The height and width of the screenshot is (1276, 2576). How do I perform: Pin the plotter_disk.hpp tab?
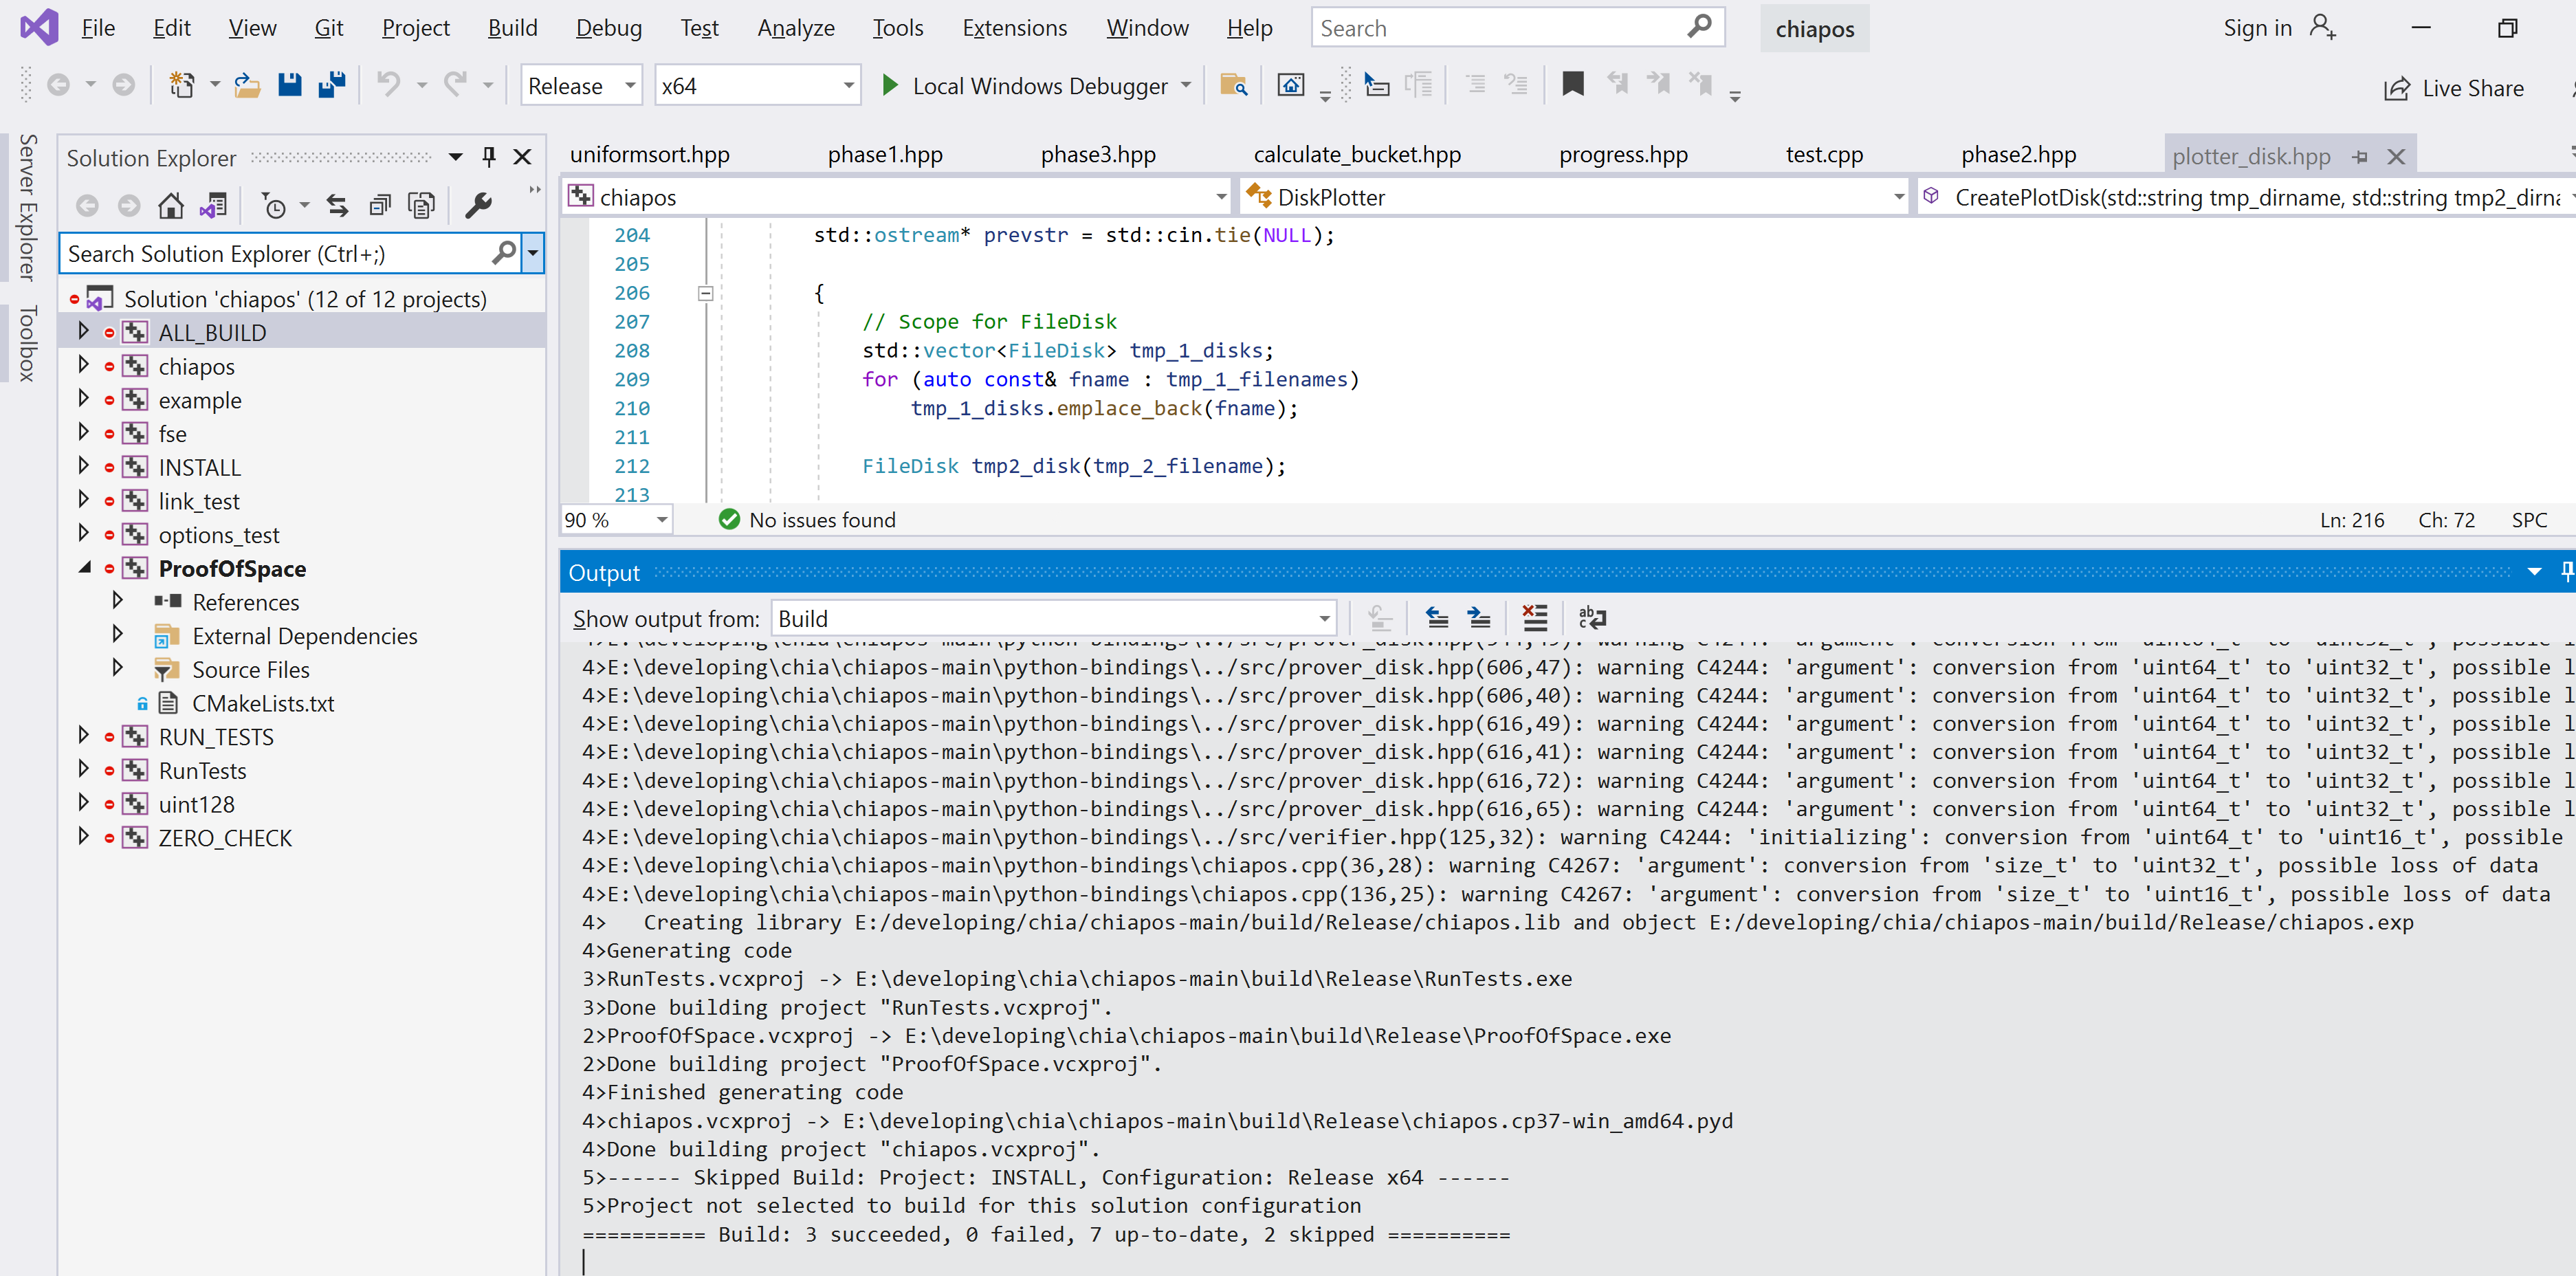pos(2361,157)
